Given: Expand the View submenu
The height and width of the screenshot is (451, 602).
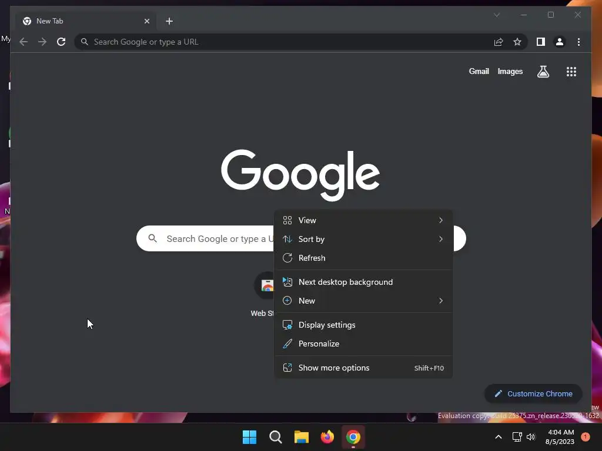Looking at the screenshot, I should click(x=363, y=220).
